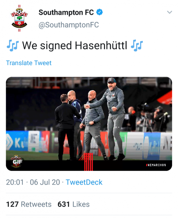Click the music notes emoji after Hasenhüttl

pos(136,46)
